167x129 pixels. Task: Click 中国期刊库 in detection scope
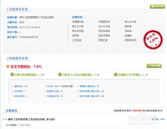point(78,22)
